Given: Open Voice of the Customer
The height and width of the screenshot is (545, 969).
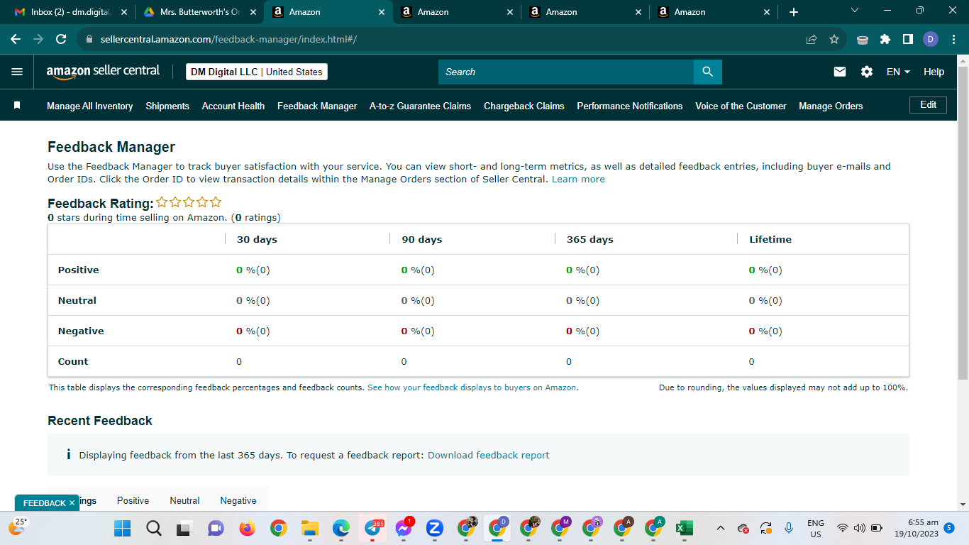Looking at the screenshot, I should click(x=741, y=106).
